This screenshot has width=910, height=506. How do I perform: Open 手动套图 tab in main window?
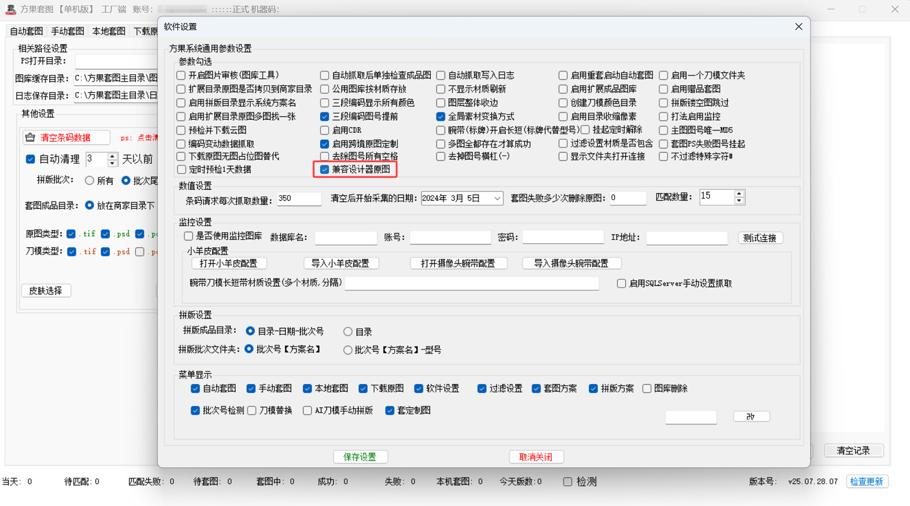coord(67,31)
